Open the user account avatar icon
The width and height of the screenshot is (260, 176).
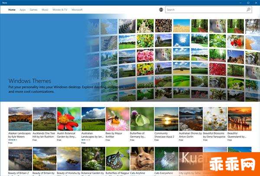click(x=161, y=10)
